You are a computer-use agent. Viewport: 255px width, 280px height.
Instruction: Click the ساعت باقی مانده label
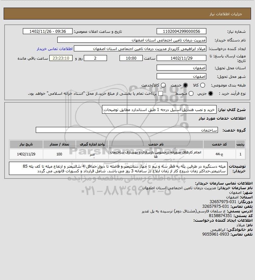pyautogui.click(x=33, y=58)
